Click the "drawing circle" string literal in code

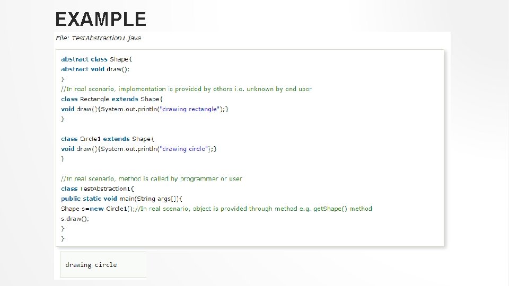click(x=183, y=149)
